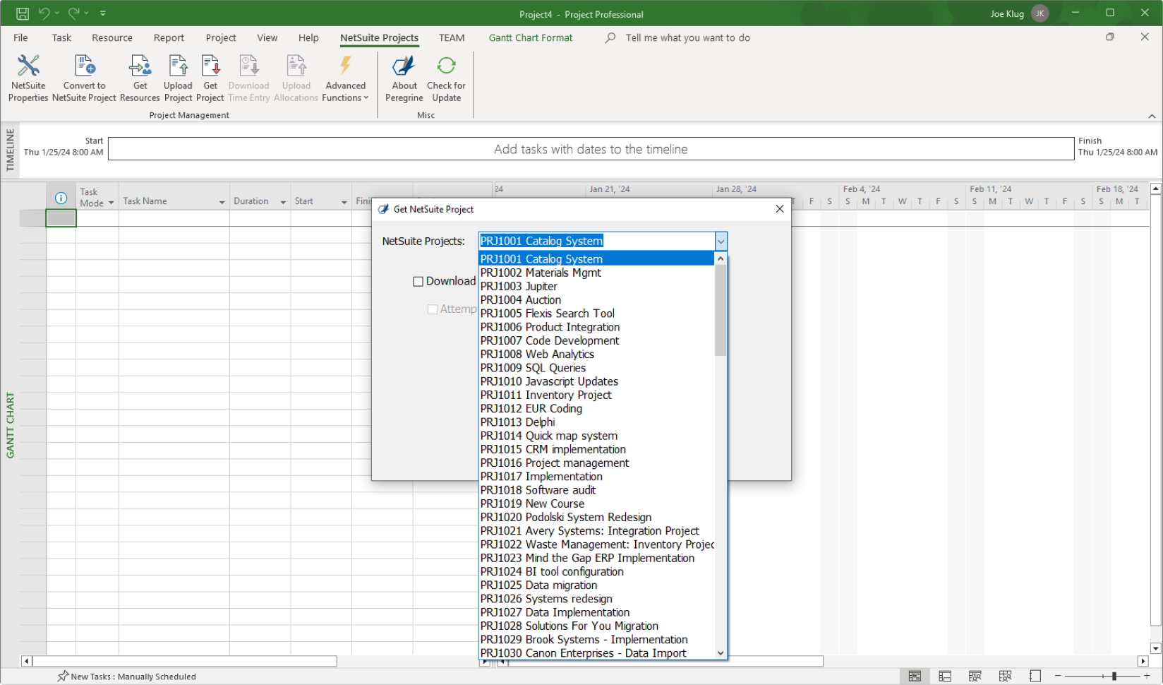
Task: Open the File menu
Action: click(x=20, y=38)
